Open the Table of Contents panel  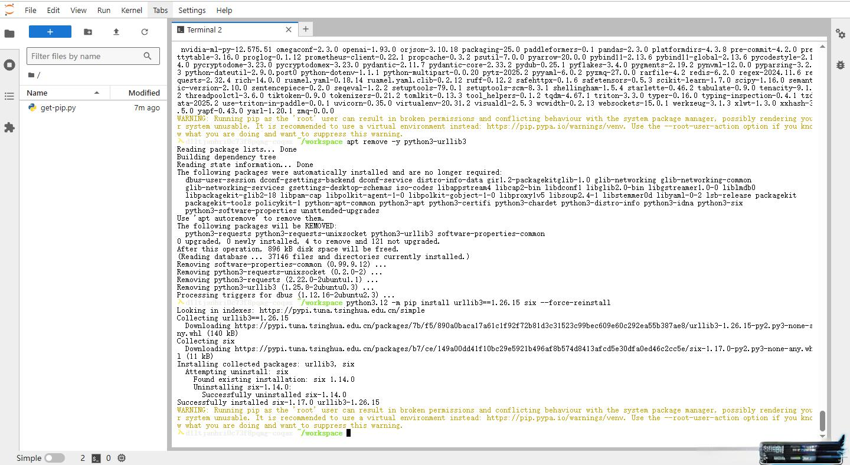(x=9, y=96)
